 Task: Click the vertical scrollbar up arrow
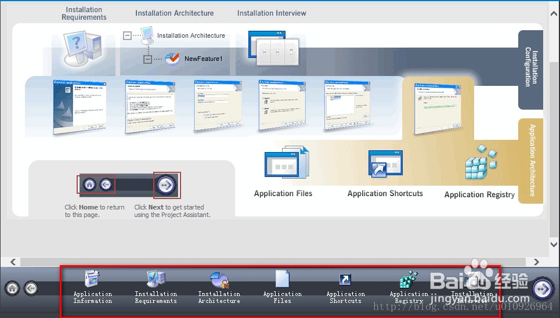(x=554, y=14)
